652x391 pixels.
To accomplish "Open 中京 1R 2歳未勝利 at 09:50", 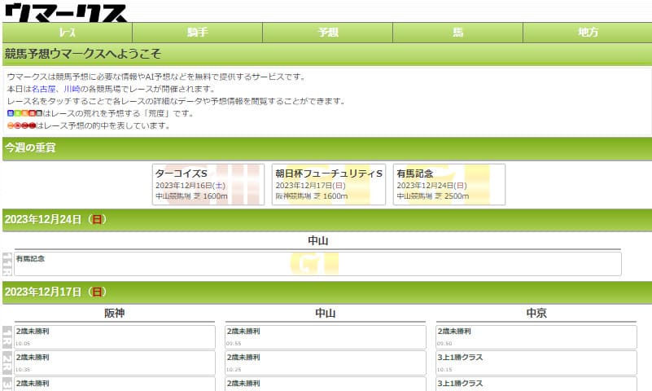I will click(x=536, y=337).
